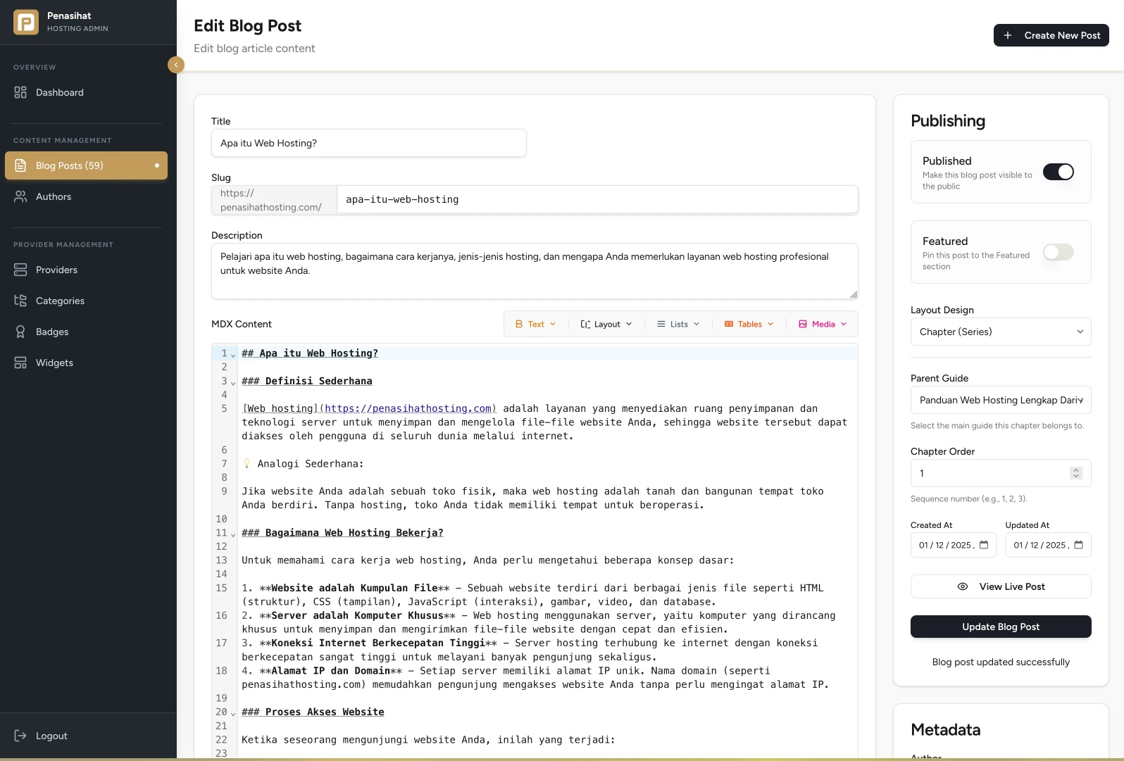Click View Live Post button
The height and width of the screenshot is (761, 1124).
[1001, 586]
